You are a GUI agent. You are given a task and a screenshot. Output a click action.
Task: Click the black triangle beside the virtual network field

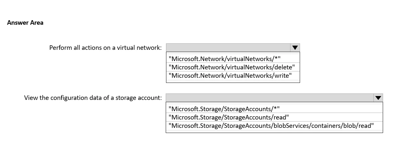click(295, 48)
